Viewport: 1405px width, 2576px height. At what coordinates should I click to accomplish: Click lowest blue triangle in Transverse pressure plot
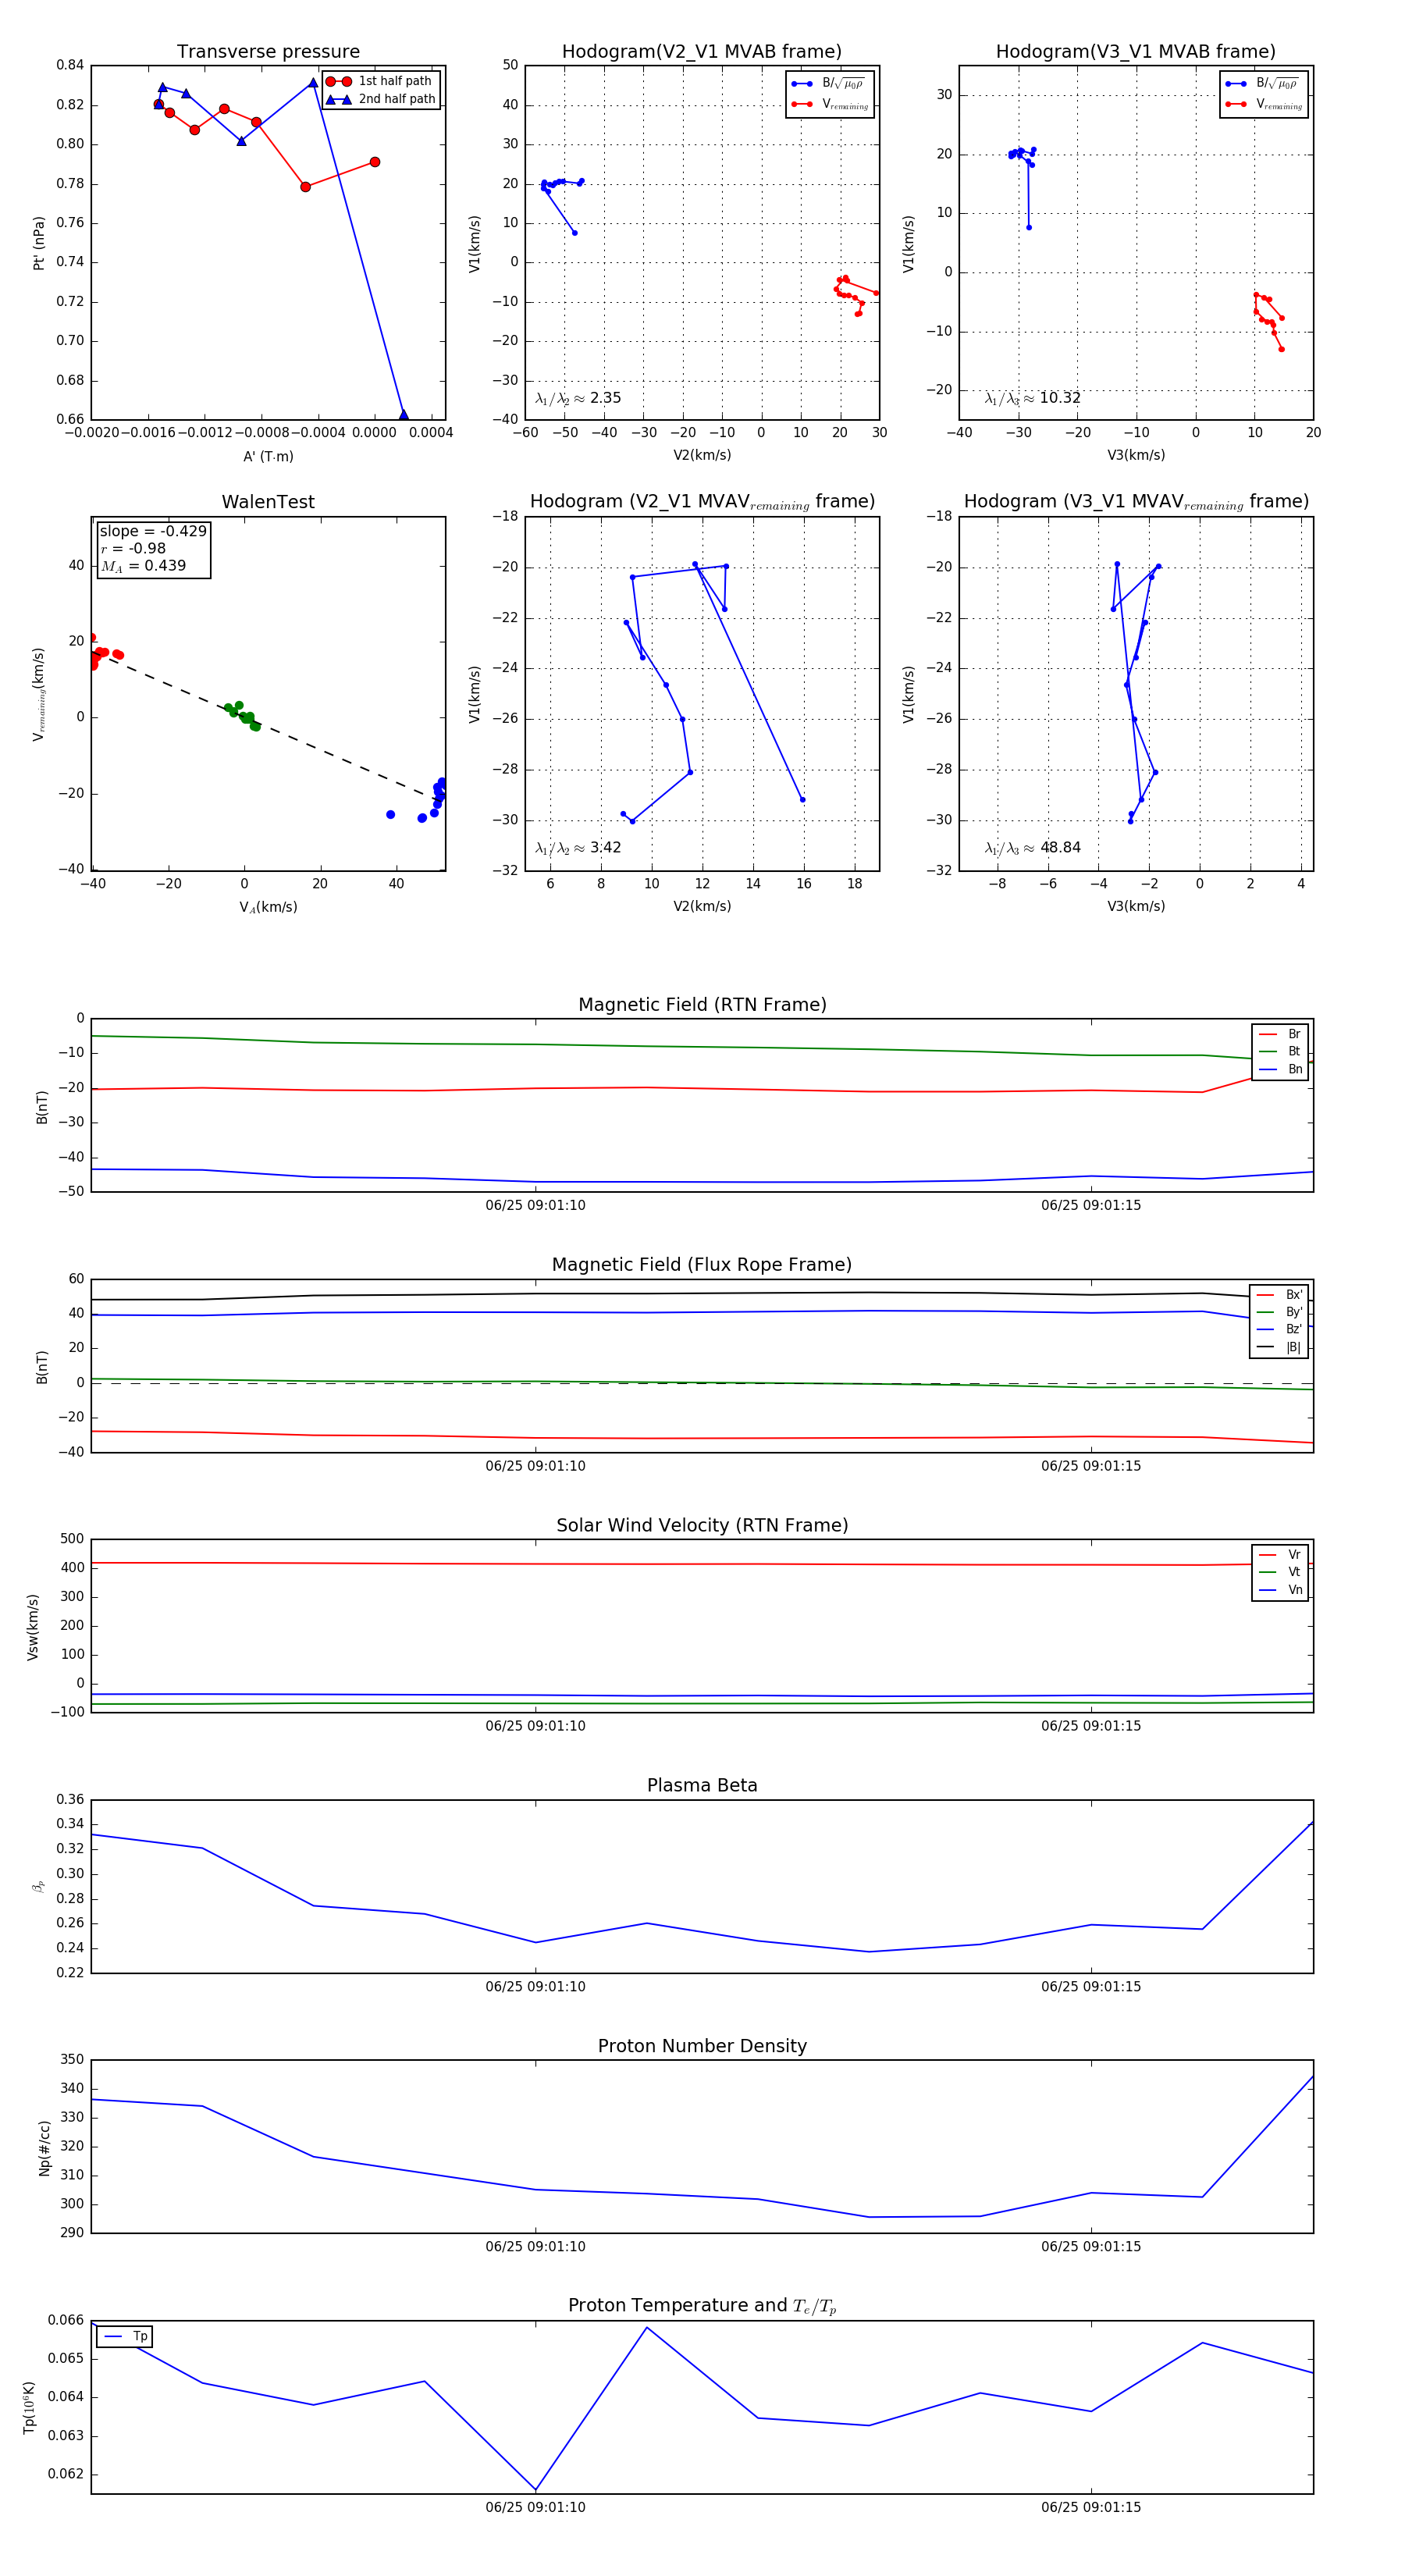(403, 415)
